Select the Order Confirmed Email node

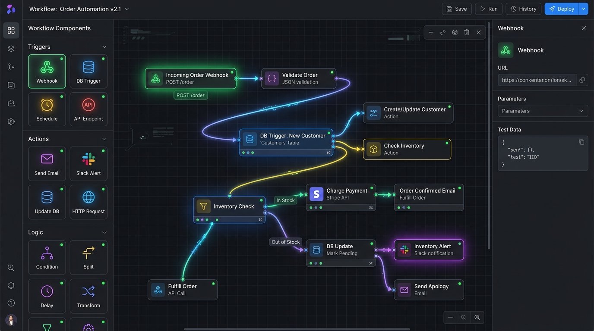click(429, 197)
